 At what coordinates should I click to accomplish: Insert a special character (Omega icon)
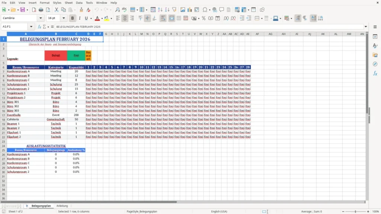205,10
